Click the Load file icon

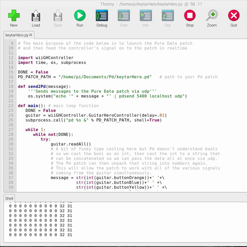[36, 15]
